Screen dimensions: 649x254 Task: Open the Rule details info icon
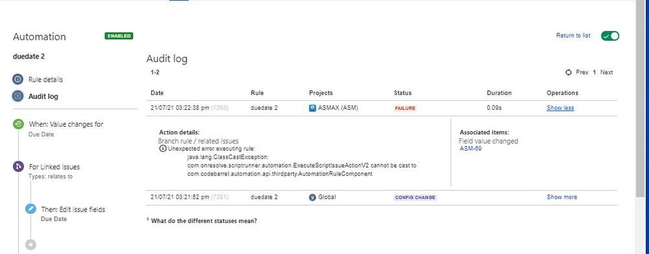point(18,79)
